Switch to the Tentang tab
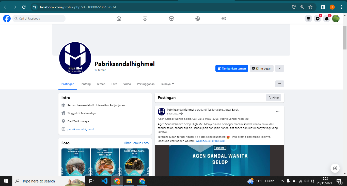This screenshot has height=186, width=347. (x=86, y=84)
